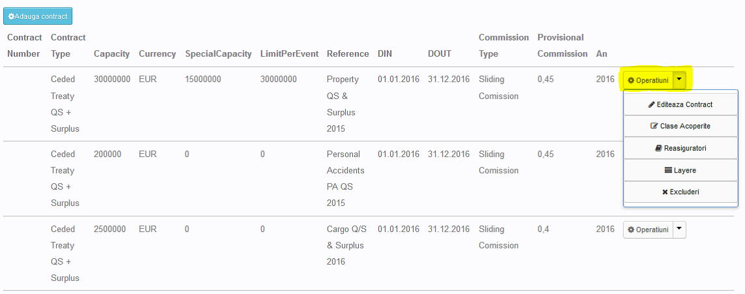The image size is (745, 294).
Task: Click the book icon beside Reasiguratori
Action: (658, 149)
